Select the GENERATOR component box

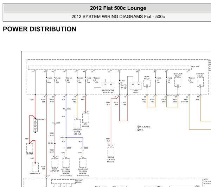click(x=35, y=167)
